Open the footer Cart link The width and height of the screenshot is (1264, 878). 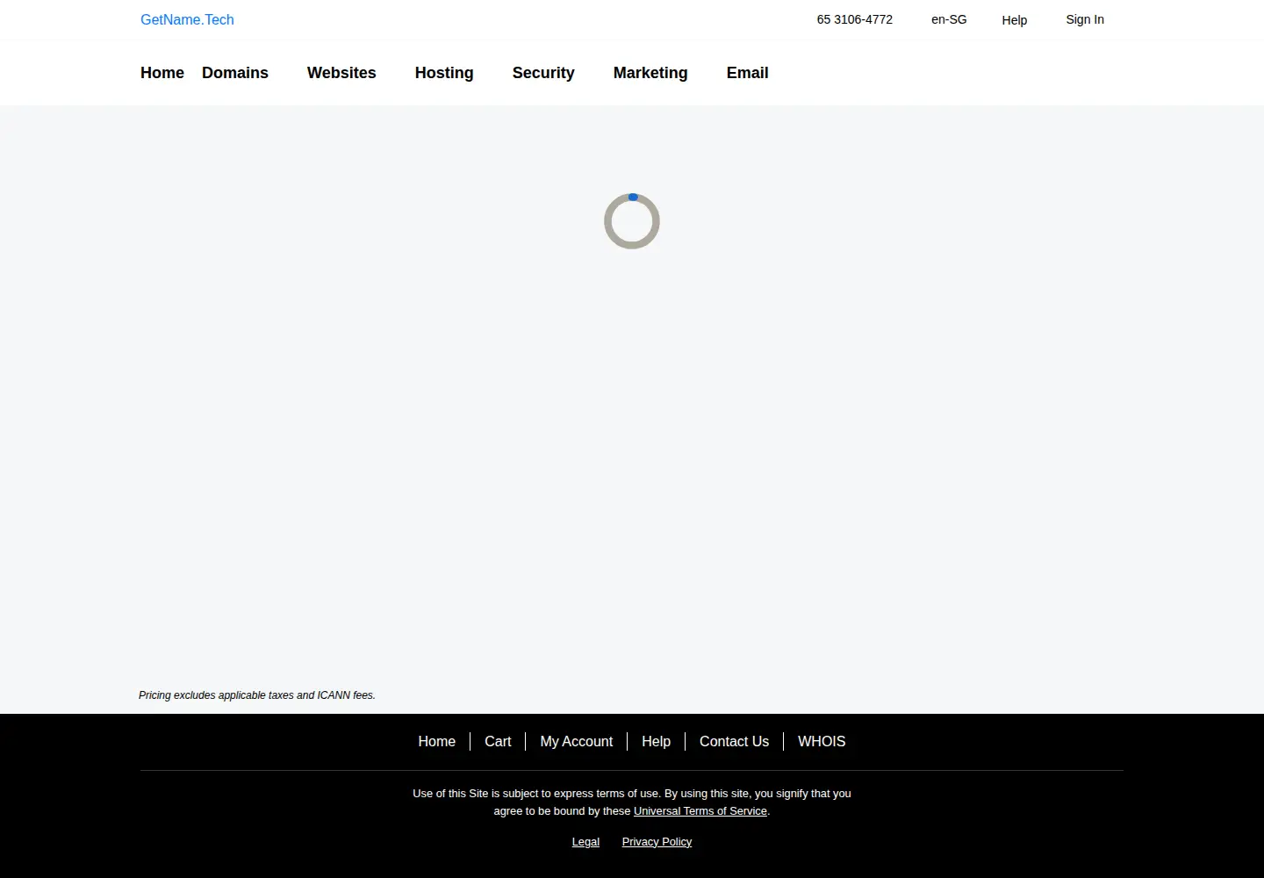498,742
